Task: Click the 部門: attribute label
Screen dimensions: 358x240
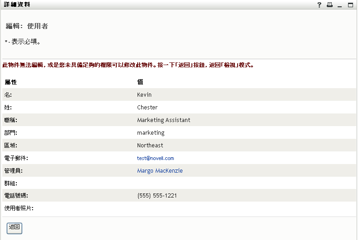Action: pos(11,132)
